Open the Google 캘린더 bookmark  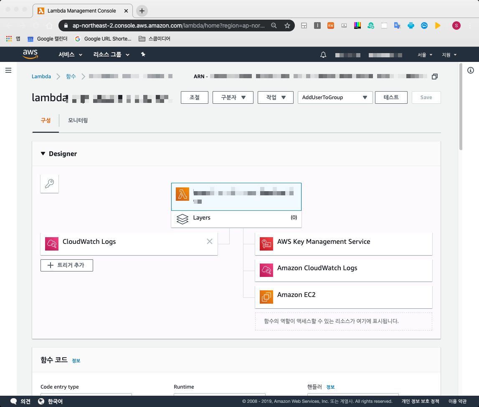tap(47, 39)
